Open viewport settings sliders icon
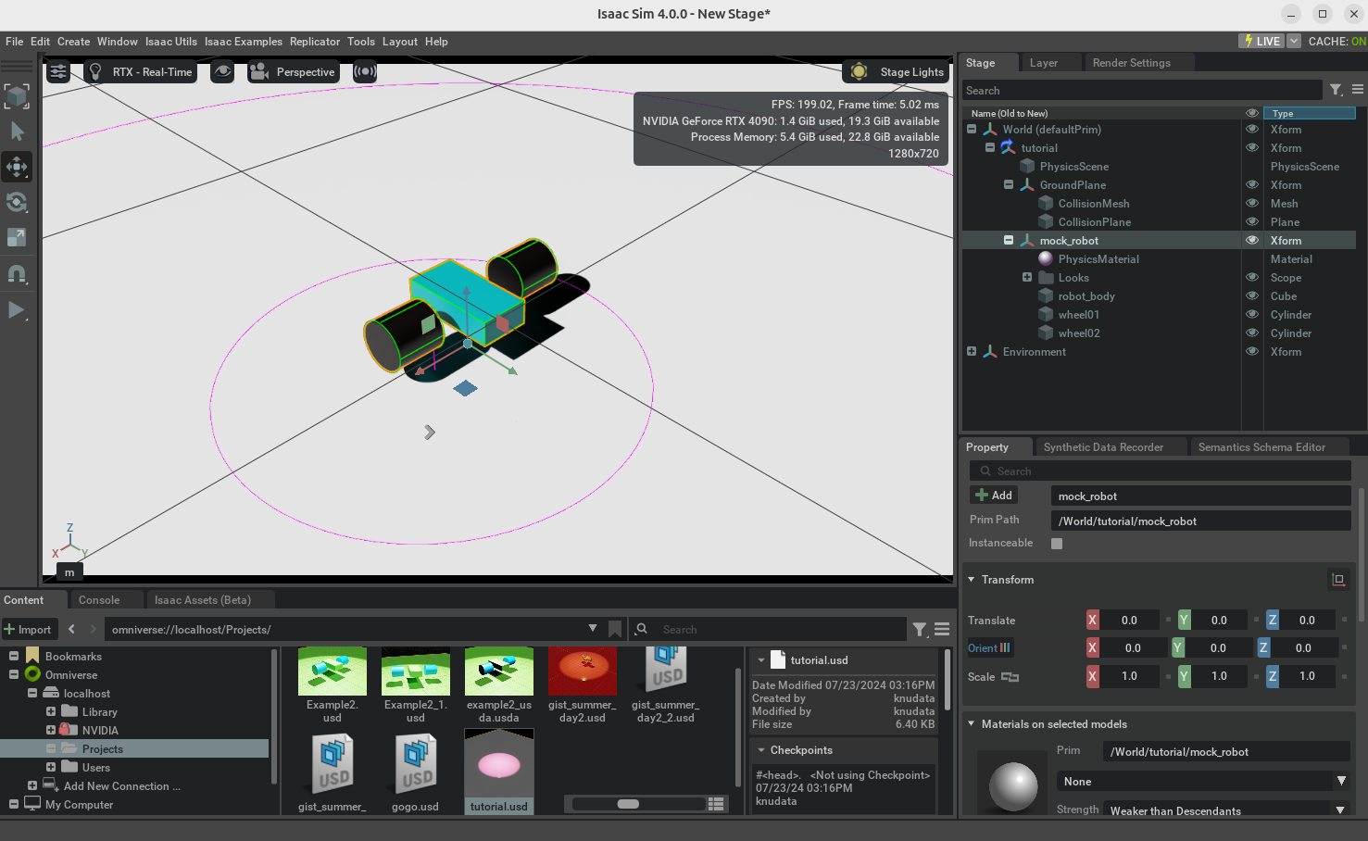The height and width of the screenshot is (841, 1368). pos(58,71)
